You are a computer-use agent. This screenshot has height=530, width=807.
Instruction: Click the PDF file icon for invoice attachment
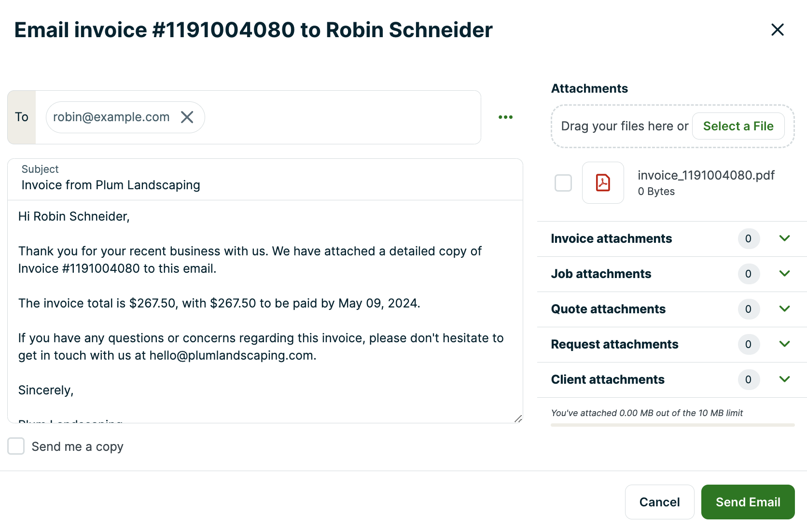(603, 183)
